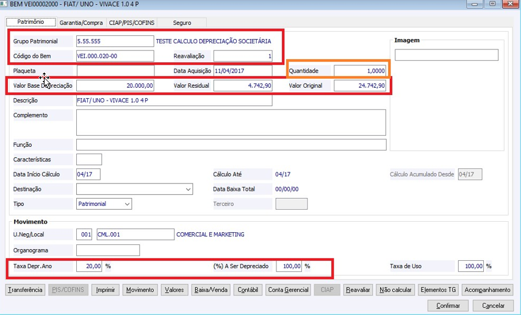Click the Taxa de Uso field

[470, 266]
